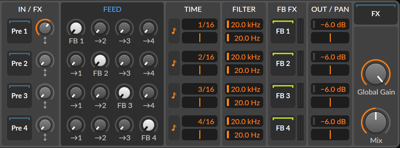Click time offset slider below 1/16

[199, 38]
